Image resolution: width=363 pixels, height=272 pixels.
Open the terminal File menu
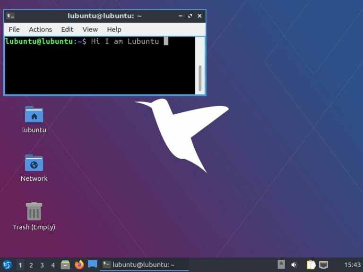coord(14,29)
